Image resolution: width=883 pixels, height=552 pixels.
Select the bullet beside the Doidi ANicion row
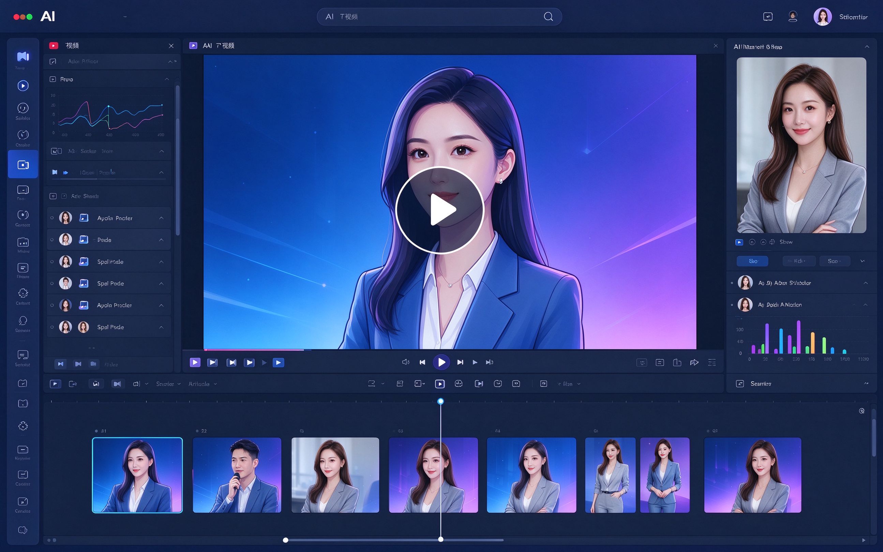click(x=732, y=305)
